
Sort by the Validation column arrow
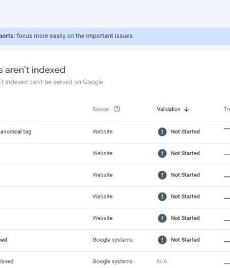coord(186,109)
